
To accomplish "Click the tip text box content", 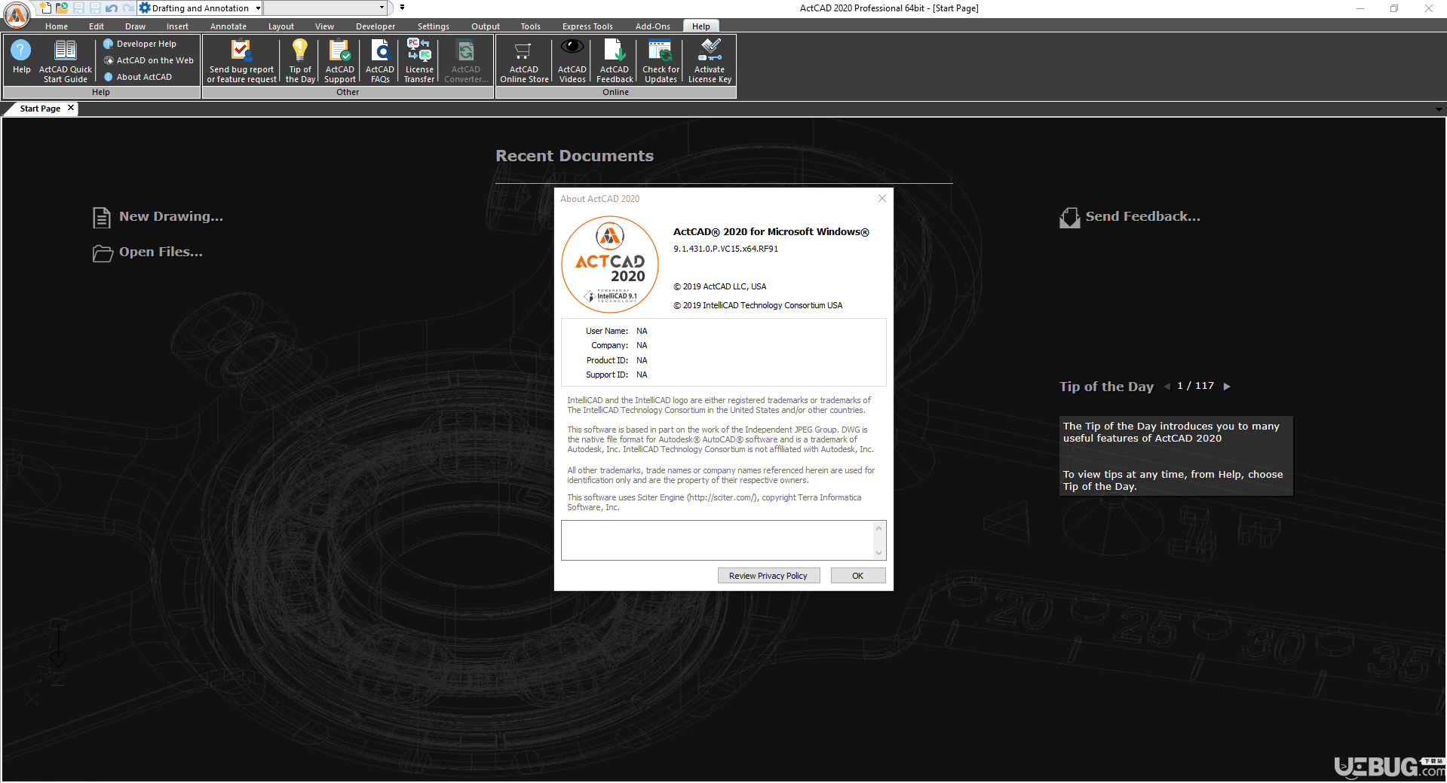I will coord(1176,456).
